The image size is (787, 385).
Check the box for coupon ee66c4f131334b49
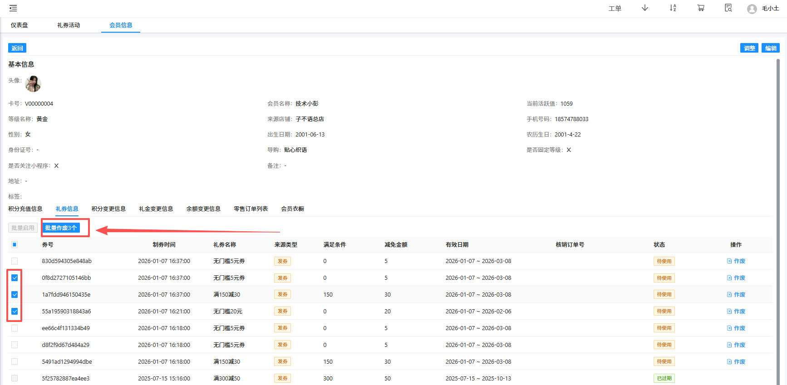pos(15,328)
